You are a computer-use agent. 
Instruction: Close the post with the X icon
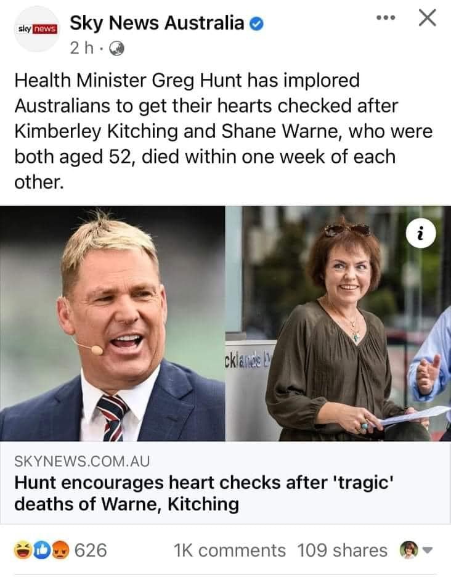click(427, 17)
